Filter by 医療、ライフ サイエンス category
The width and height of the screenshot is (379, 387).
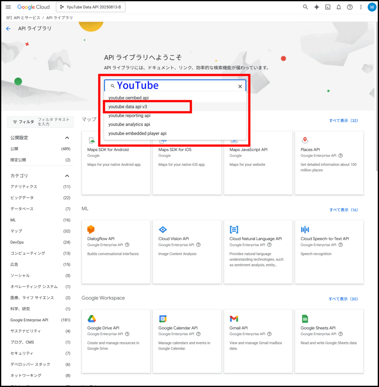click(x=40, y=298)
